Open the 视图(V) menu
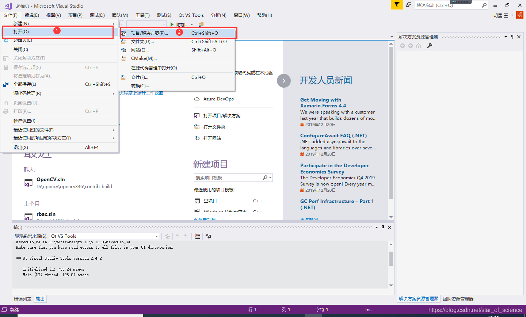 [x=53, y=15]
